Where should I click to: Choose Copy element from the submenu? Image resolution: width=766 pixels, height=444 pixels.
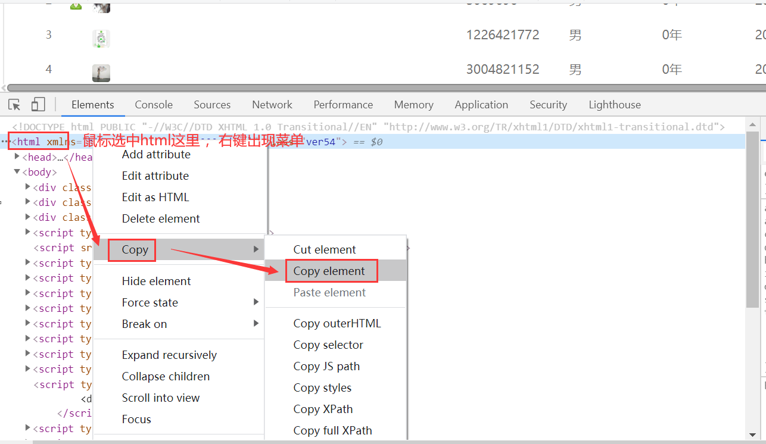click(329, 271)
